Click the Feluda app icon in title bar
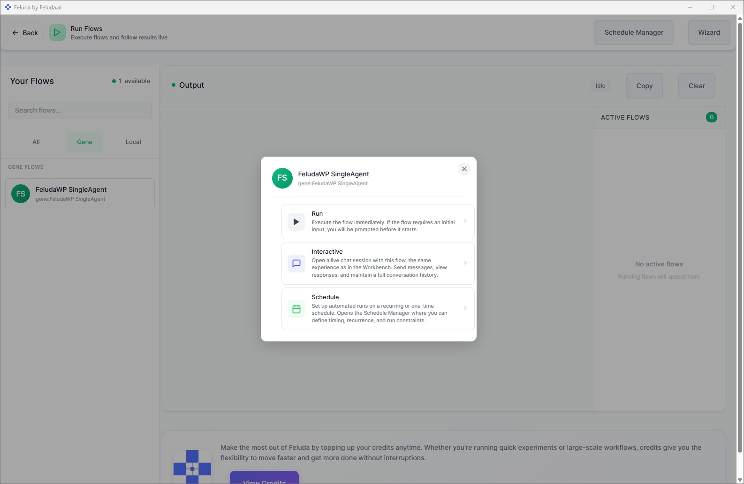744x484 pixels. tap(8, 8)
